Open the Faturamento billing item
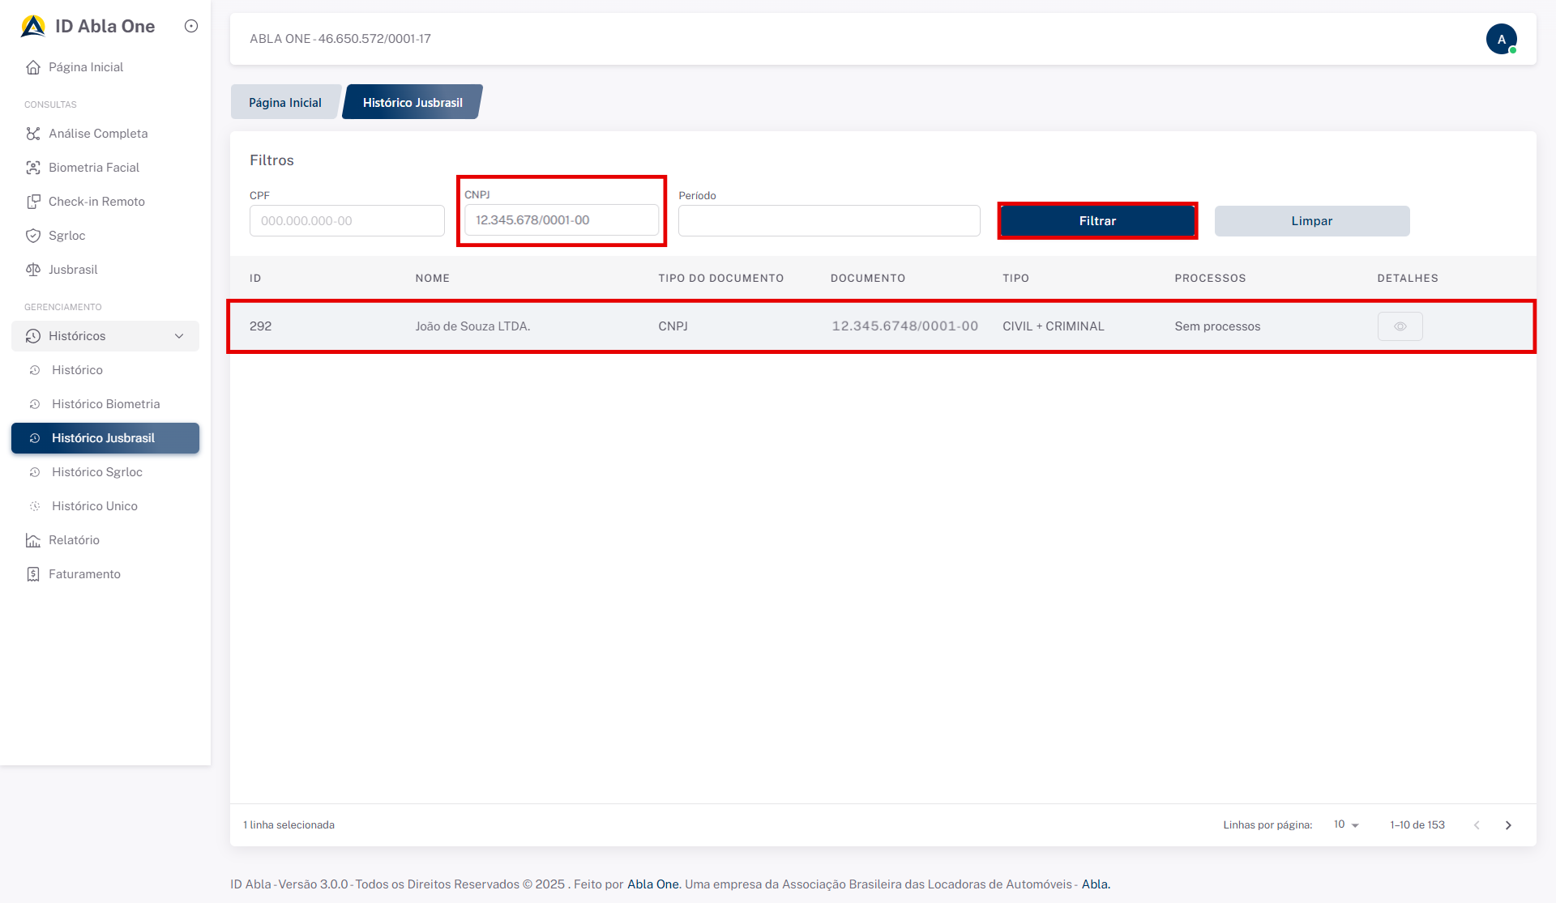 tap(83, 574)
